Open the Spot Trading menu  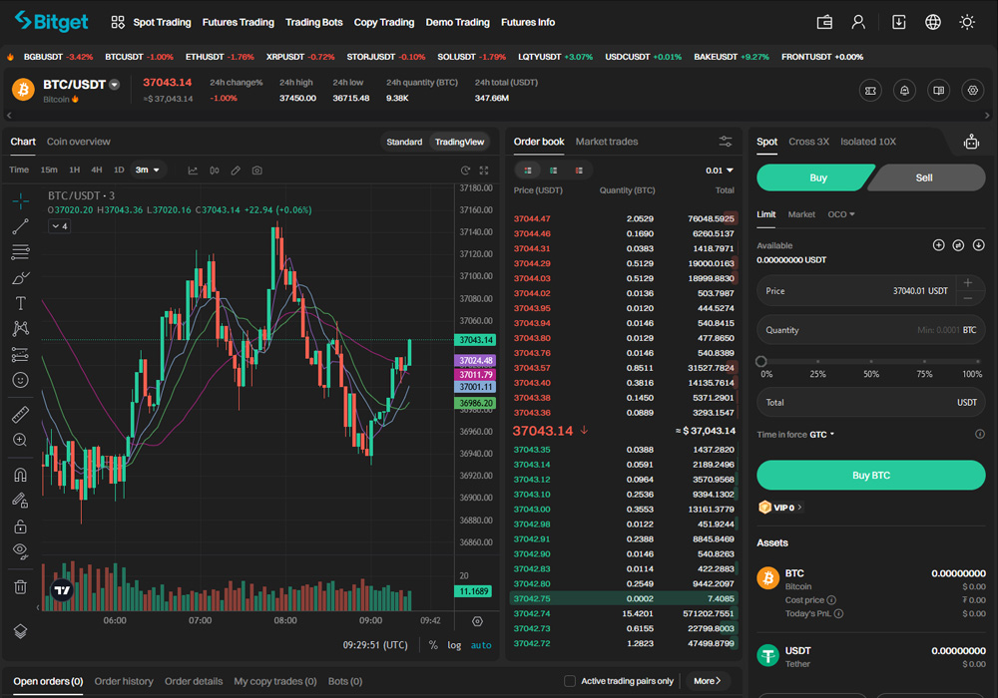(x=162, y=22)
